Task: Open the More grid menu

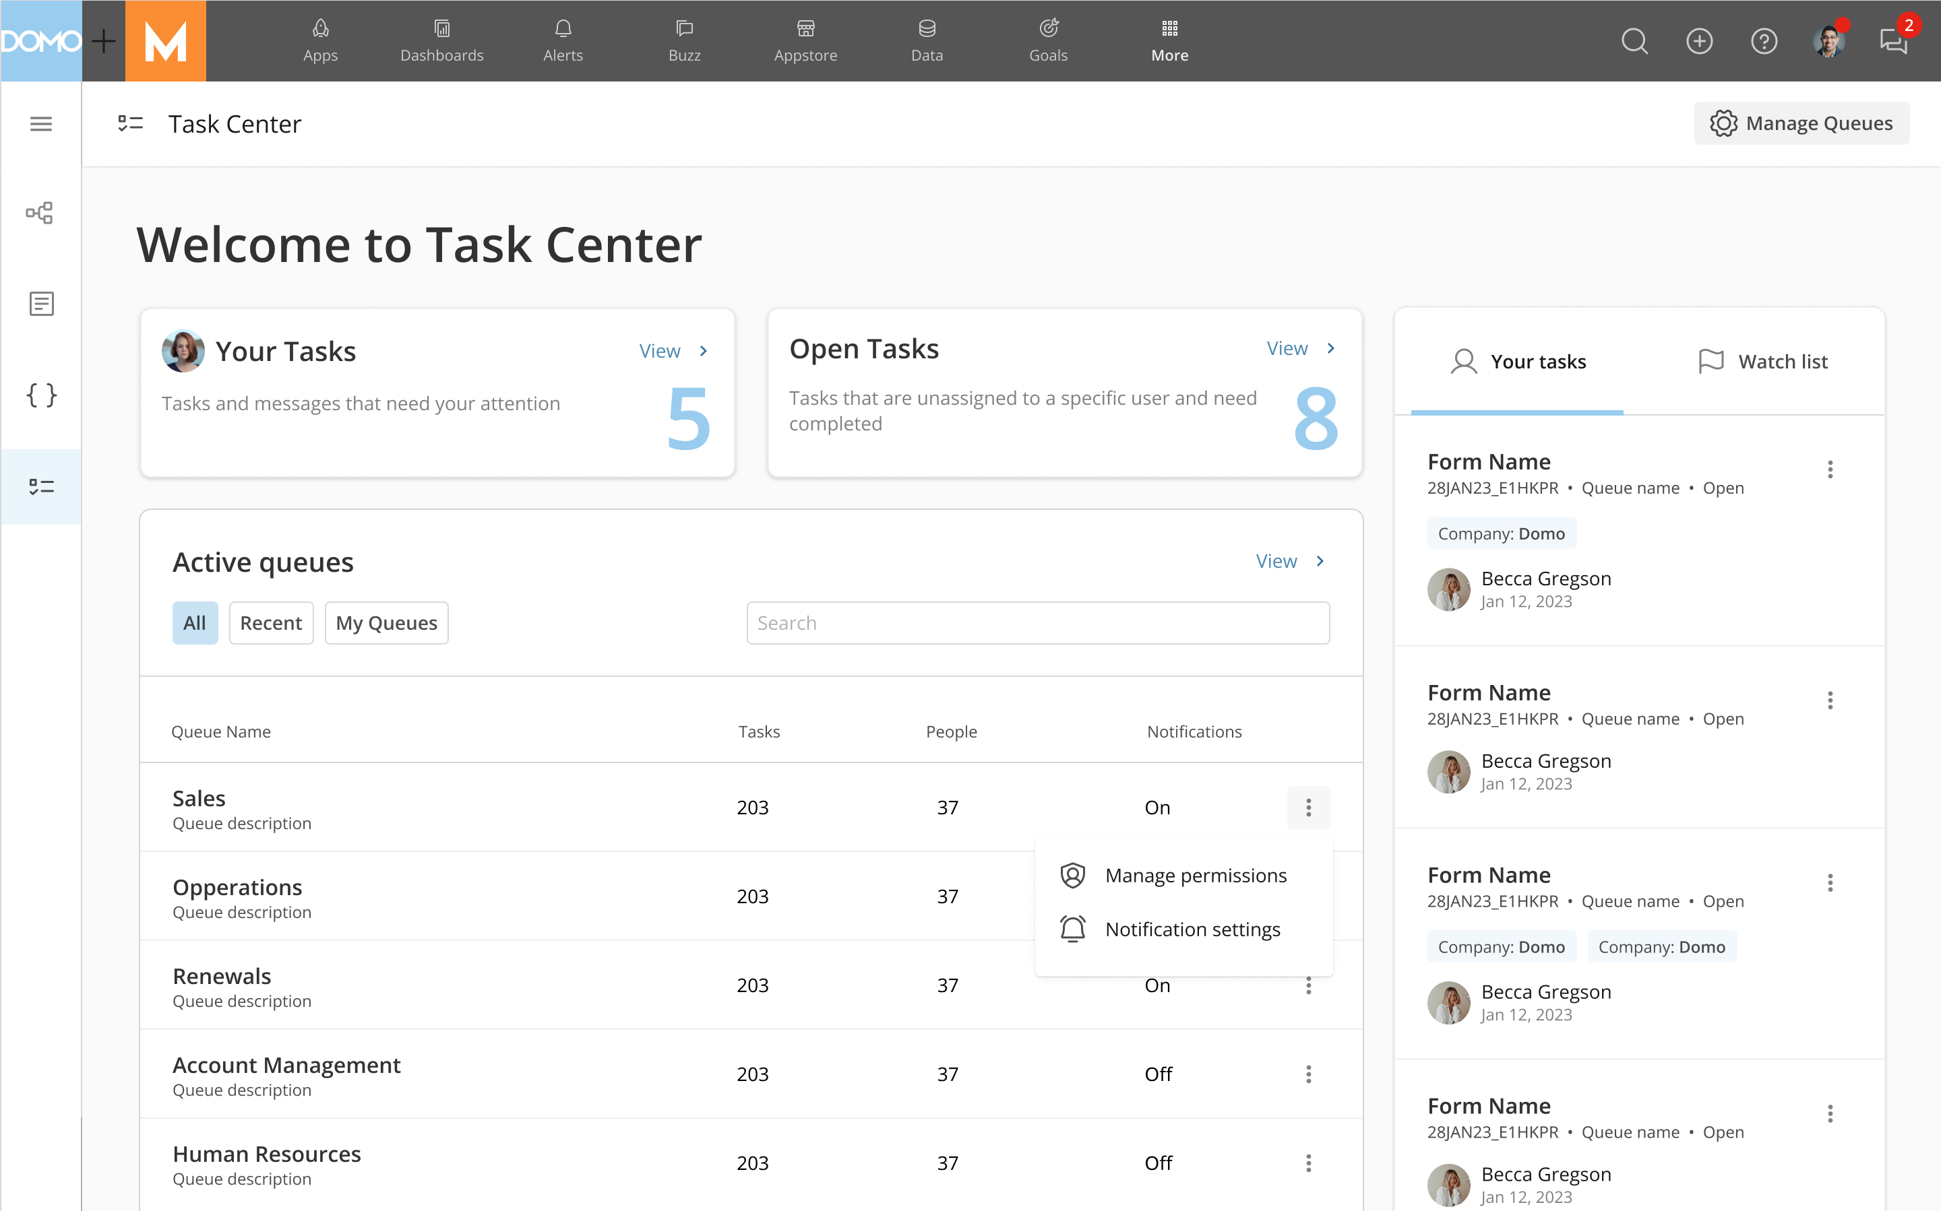Action: pos(1169,41)
